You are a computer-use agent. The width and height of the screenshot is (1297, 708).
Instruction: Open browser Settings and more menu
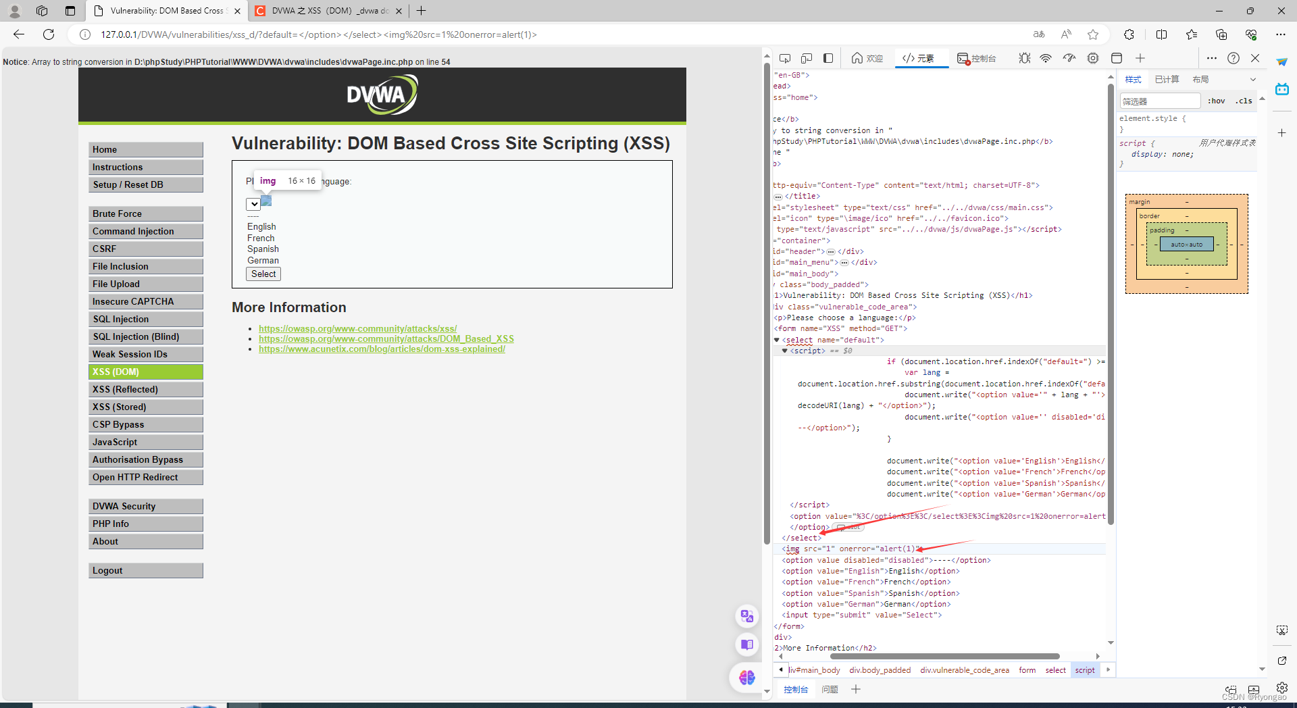[1281, 34]
